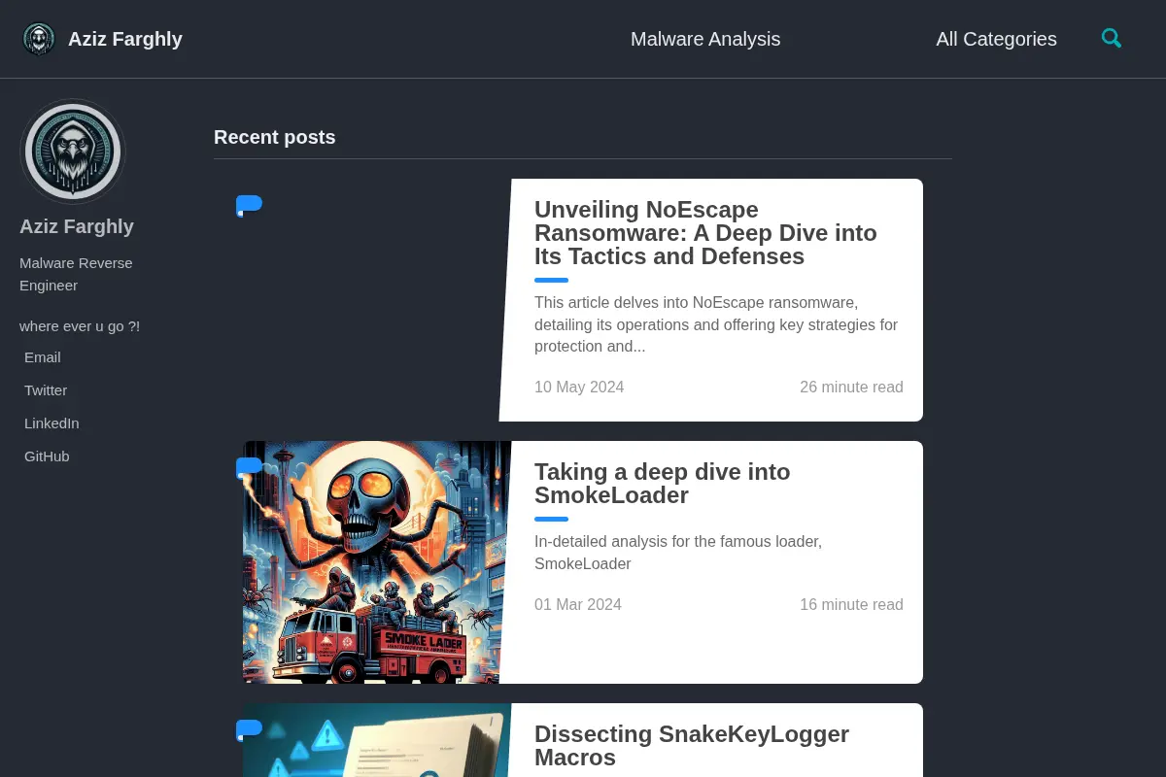Screen dimensions: 1166x777
Task: Click the blue tag icon on NoEscape post
Action: click(249, 205)
